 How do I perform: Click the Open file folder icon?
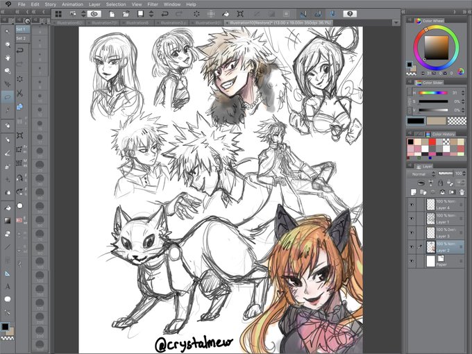126,14
